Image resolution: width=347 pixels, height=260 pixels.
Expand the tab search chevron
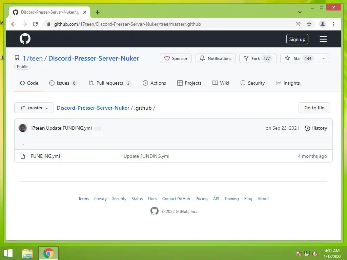300,12
